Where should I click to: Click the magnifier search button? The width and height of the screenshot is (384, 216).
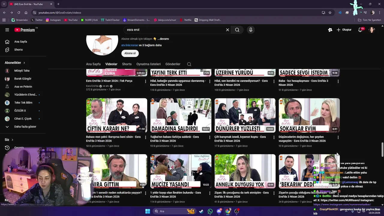click(237, 30)
